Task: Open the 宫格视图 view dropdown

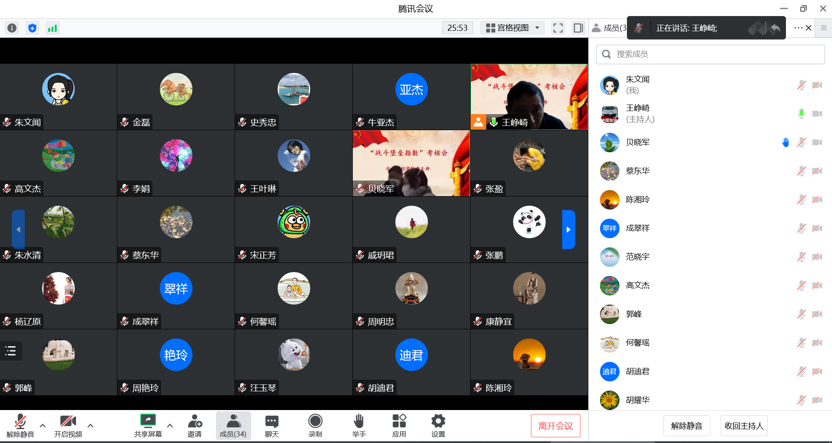Action: point(512,28)
